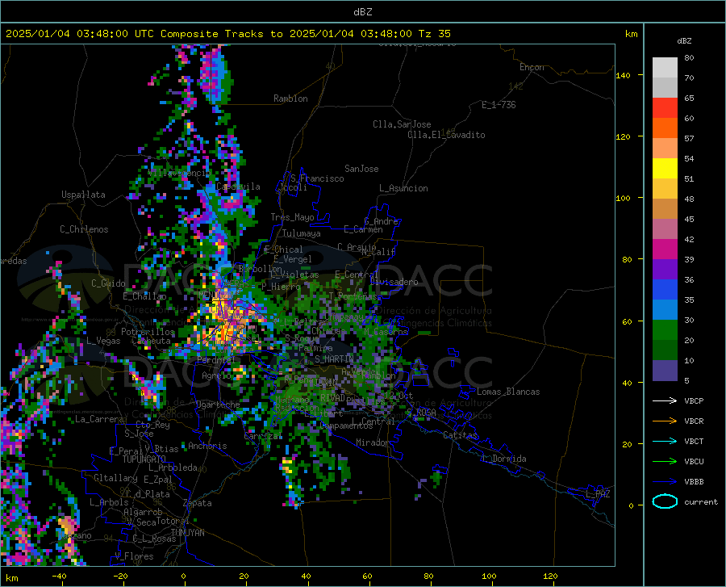Image resolution: width=726 pixels, height=587 pixels.
Task: Pick the magenta 39-42 dBZ legend swatch
Action: coord(665,249)
